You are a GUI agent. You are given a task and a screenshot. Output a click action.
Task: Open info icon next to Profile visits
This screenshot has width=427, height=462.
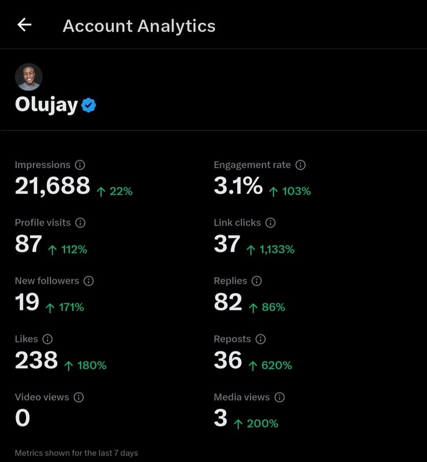80,223
